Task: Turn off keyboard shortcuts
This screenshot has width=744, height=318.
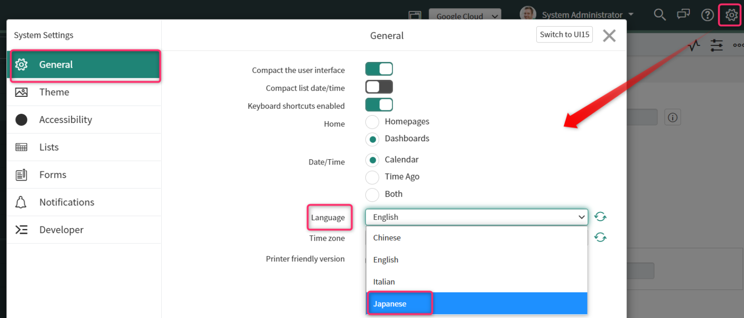Action: 379,105
